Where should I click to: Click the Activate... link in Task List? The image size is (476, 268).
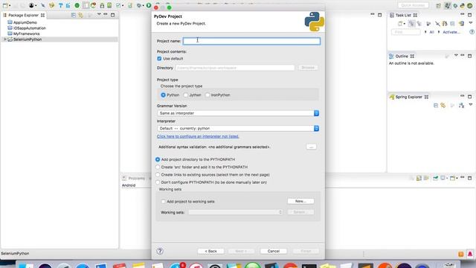[x=451, y=32]
